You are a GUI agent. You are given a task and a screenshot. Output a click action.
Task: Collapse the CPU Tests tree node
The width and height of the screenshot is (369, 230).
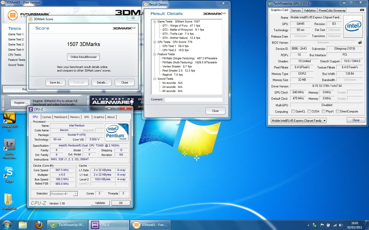[155, 42]
